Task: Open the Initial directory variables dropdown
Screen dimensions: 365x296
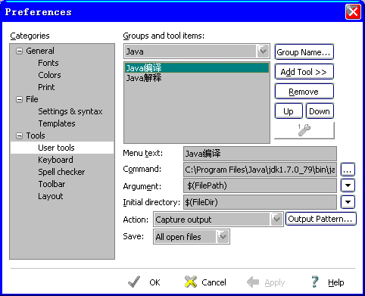Action: pyautogui.click(x=348, y=202)
